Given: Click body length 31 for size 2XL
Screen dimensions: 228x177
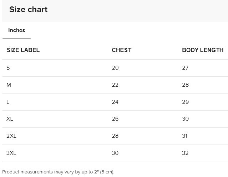Looking at the screenshot, I should (x=185, y=136).
